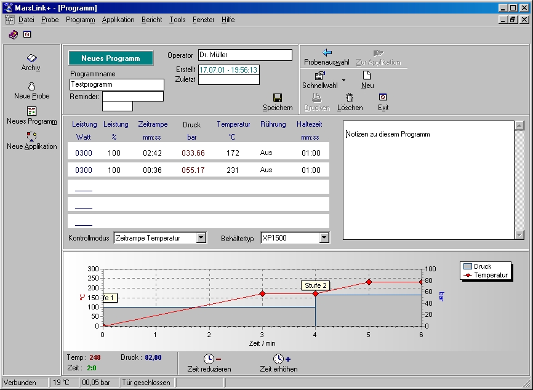Go back to Probenauswahl arrow icon
The width and height of the screenshot is (533, 390).
pos(327,53)
